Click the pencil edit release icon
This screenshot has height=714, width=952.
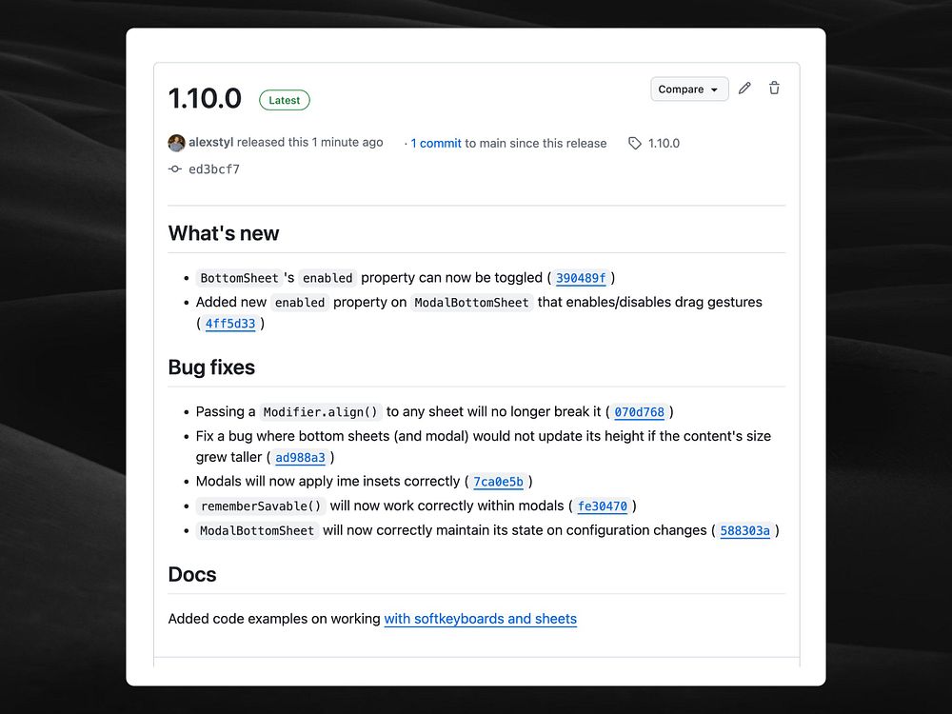click(x=744, y=89)
